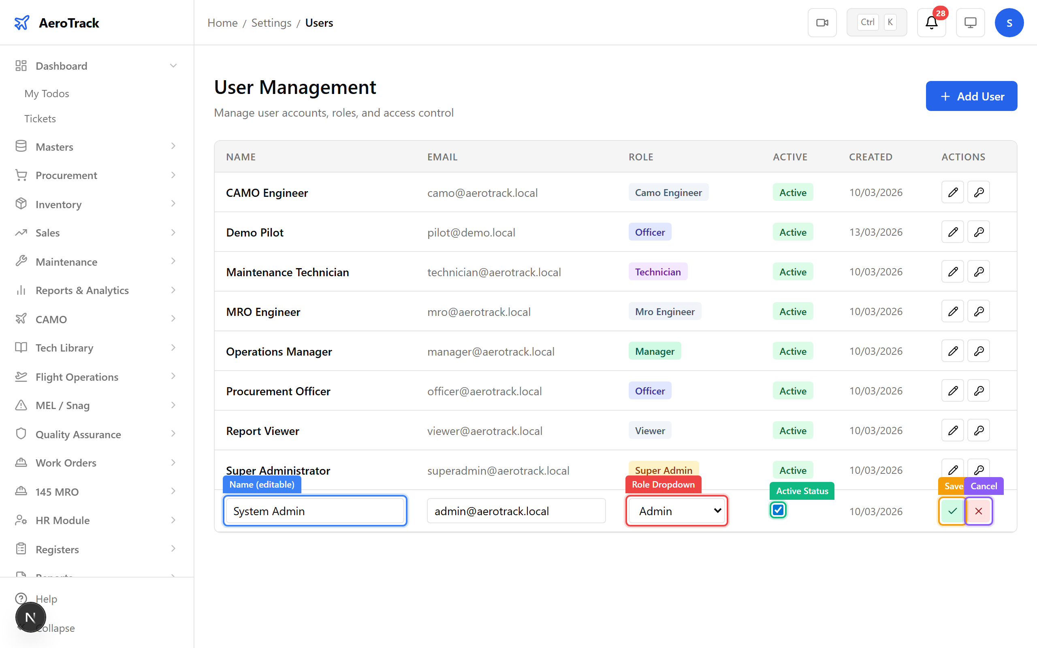Go to Home from the breadcrumb

click(222, 23)
